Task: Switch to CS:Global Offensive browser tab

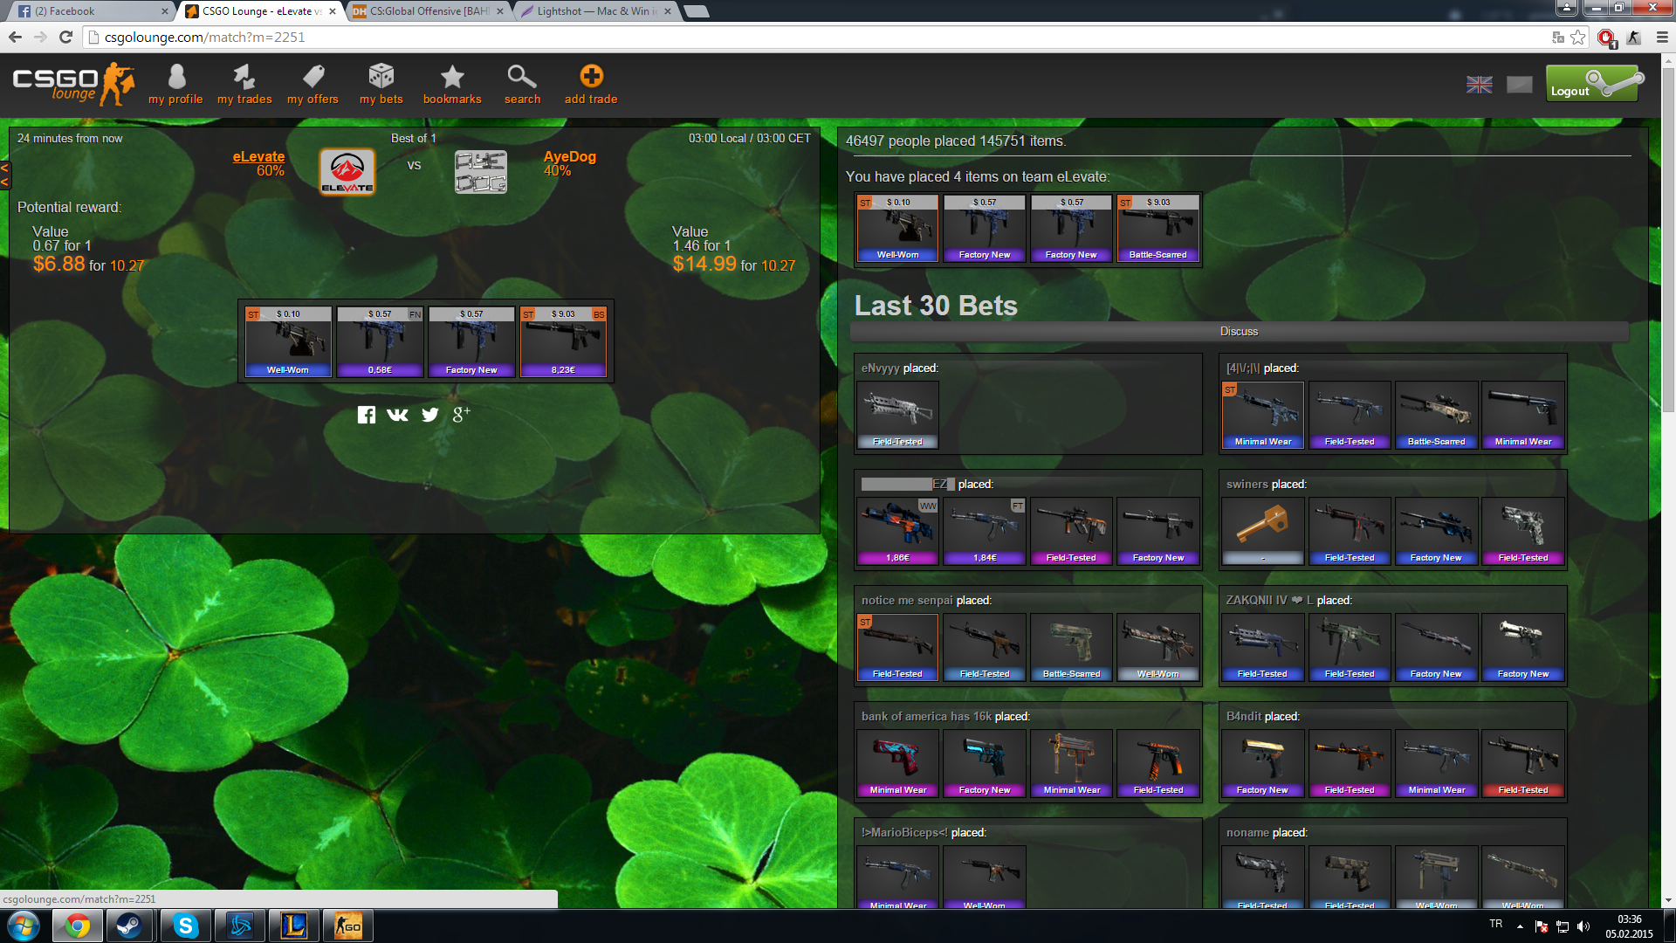Action: click(x=428, y=11)
